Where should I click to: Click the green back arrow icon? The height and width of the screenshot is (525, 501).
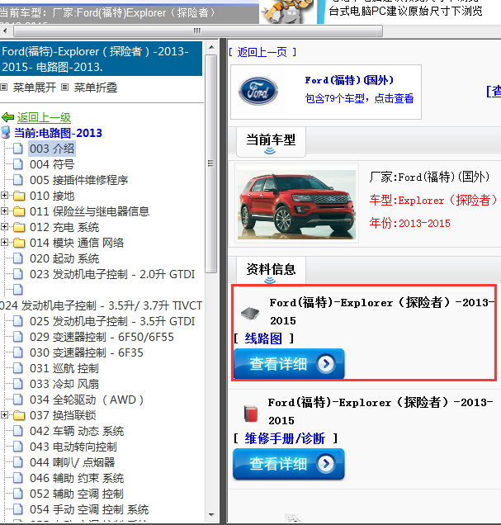tap(8, 117)
